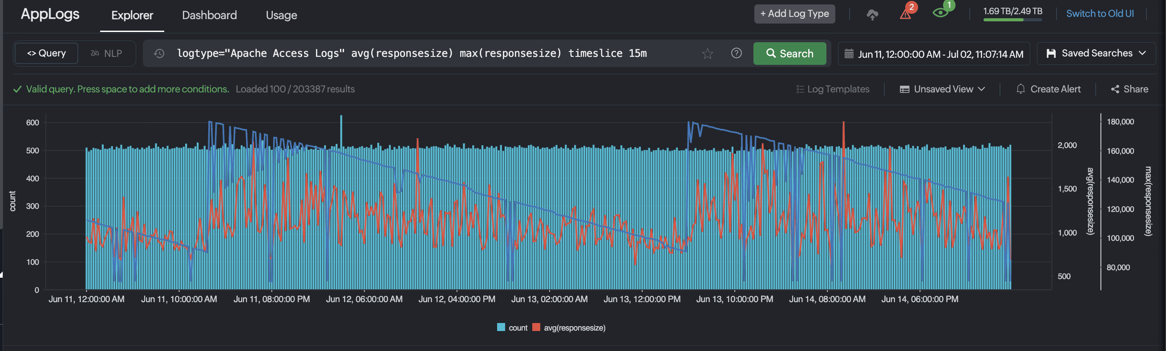
Task: Toggle avg(responsesize) series in legend
Action: pyautogui.click(x=569, y=327)
